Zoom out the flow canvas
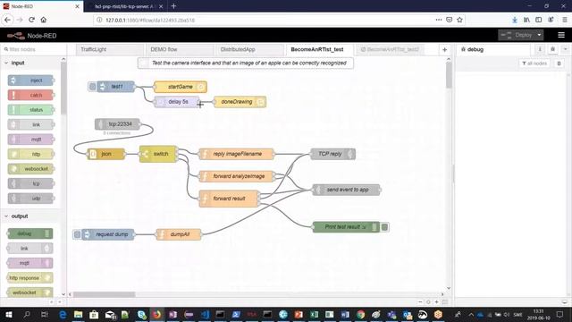 pos(420,302)
